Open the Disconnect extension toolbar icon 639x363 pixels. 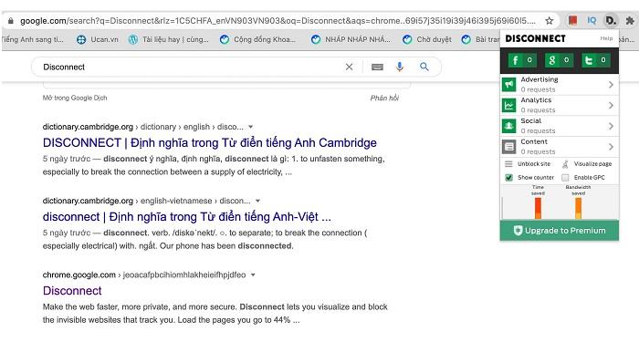point(610,20)
